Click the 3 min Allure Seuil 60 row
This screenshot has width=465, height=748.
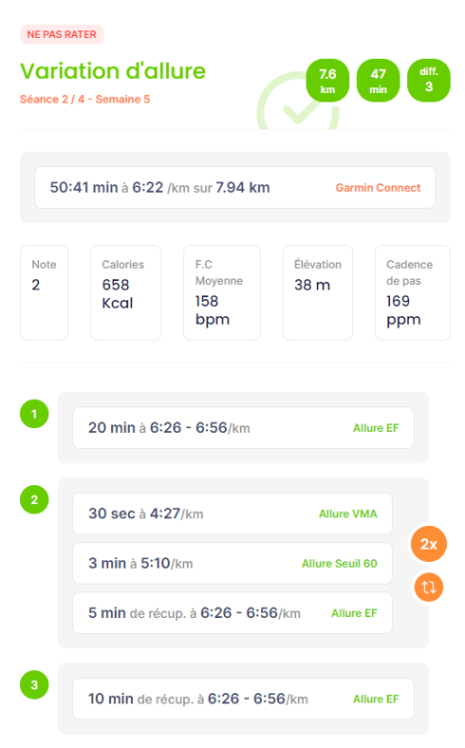click(232, 564)
